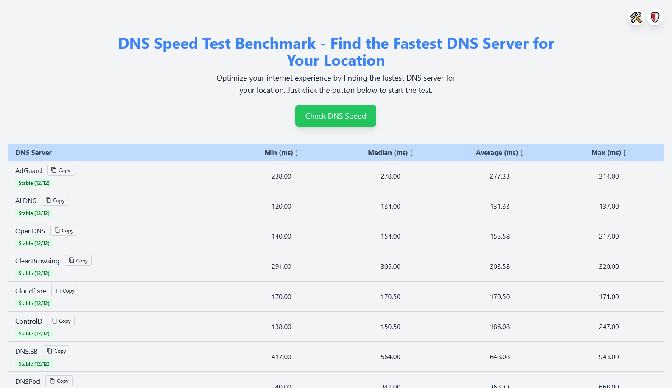The width and height of the screenshot is (672, 388).
Task: Click the DNS Server column header
Action: coord(34,153)
